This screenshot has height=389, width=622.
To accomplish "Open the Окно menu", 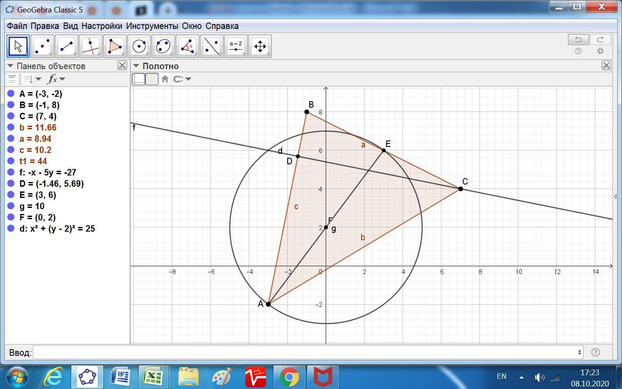I will coord(192,26).
